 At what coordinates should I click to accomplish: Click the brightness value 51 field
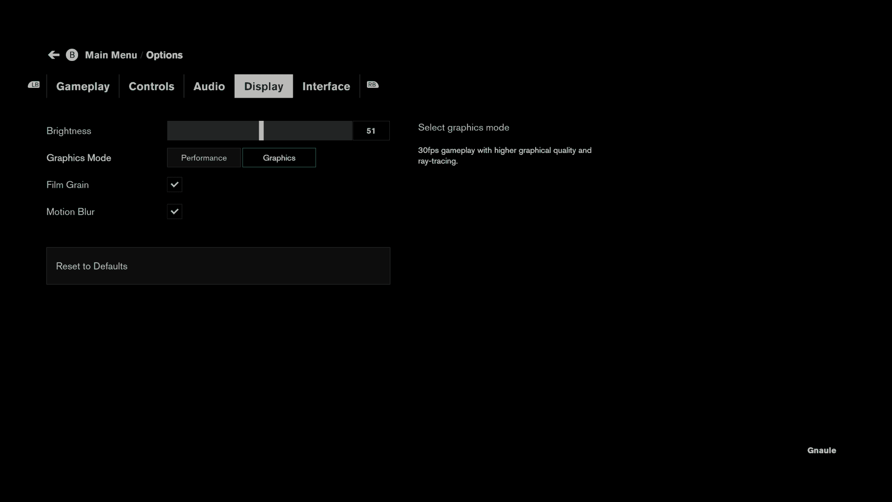[371, 131]
